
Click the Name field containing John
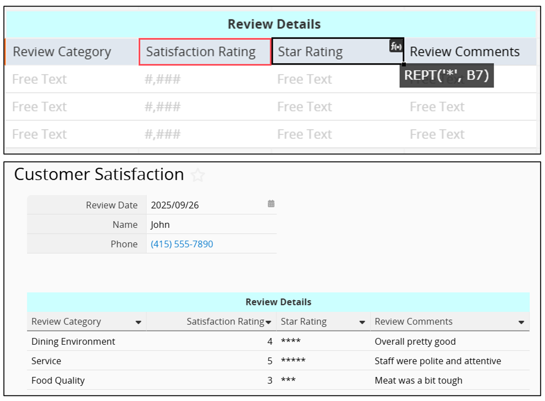pyautogui.click(x=210, y=225)
